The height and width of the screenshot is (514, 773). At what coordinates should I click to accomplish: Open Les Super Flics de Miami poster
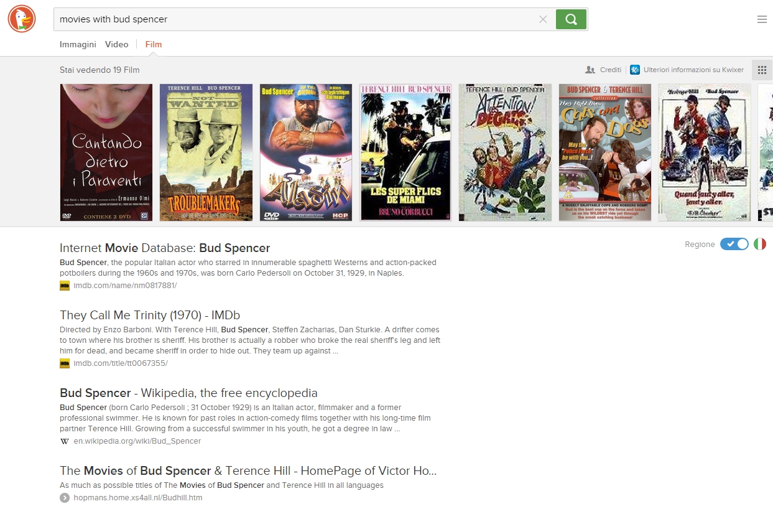405,152
